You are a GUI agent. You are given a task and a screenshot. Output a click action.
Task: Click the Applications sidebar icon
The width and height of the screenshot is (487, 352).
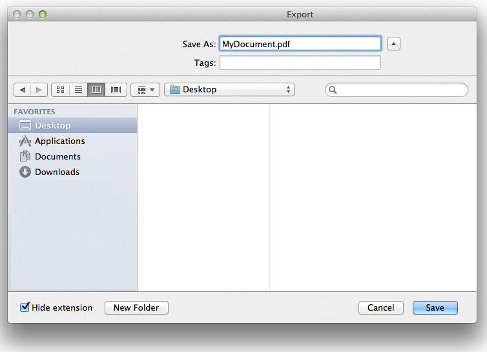tap(25, 141)
